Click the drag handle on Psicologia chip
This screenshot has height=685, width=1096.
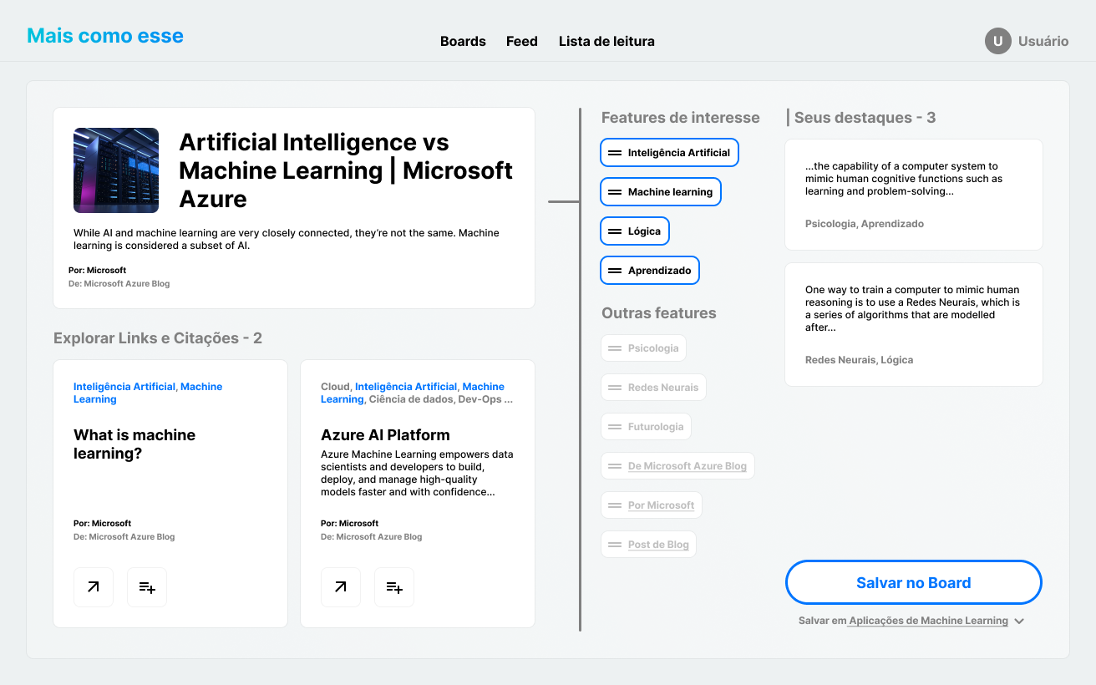[615, 348]
